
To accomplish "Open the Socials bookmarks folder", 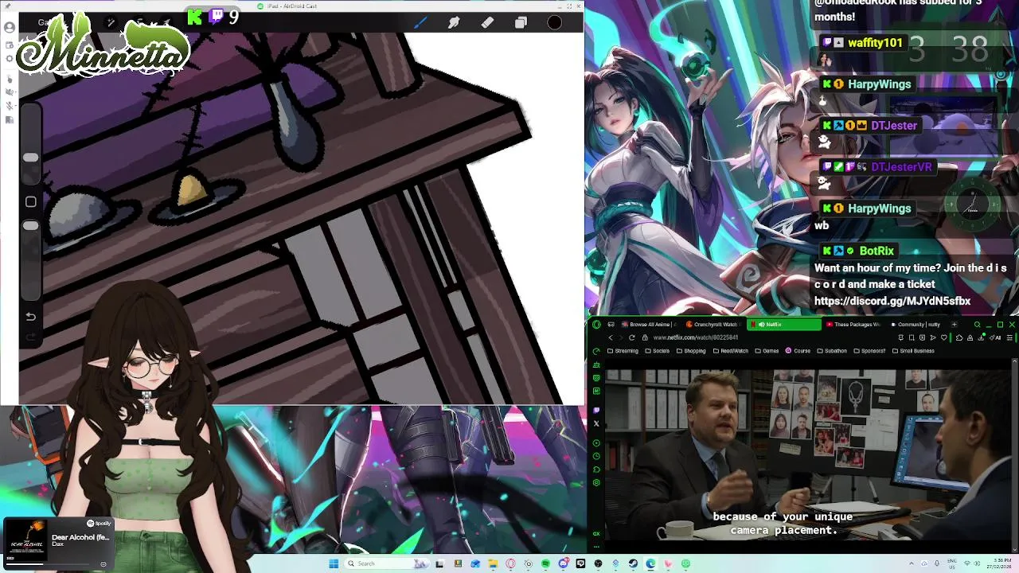I will point(657,351).
